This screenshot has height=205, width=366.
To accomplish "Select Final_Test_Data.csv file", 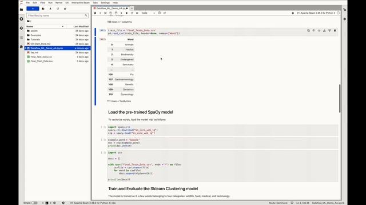I will pos(57,57).
